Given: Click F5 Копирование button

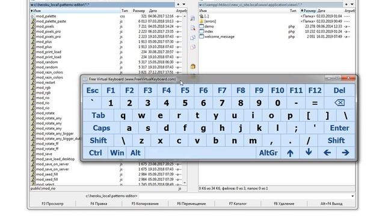Looking at the screenshot, I should pyautogui.click(x=145, y=203).
